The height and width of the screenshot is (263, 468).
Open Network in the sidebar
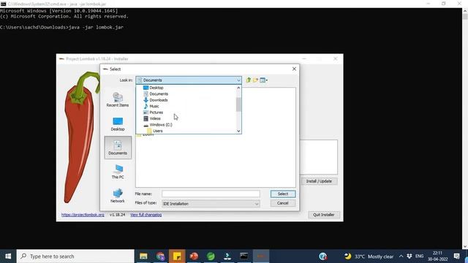click(118, 196)
